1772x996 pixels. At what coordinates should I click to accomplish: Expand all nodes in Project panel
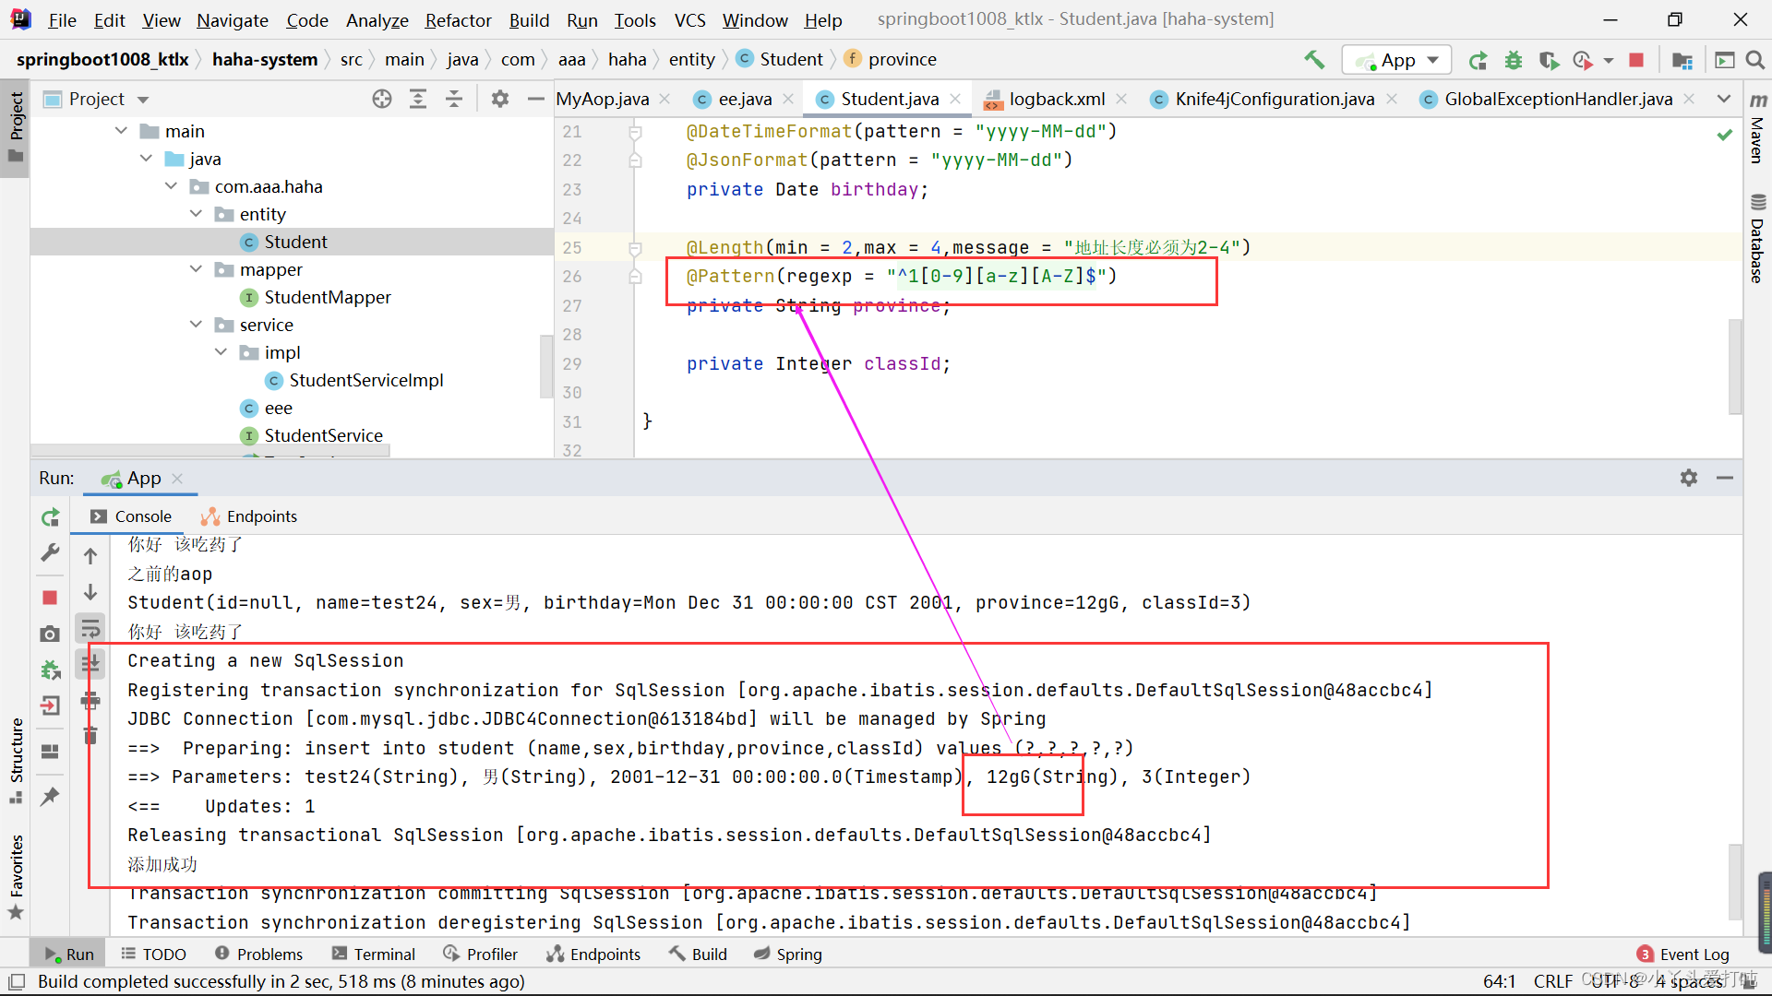(x=418, y=99)
